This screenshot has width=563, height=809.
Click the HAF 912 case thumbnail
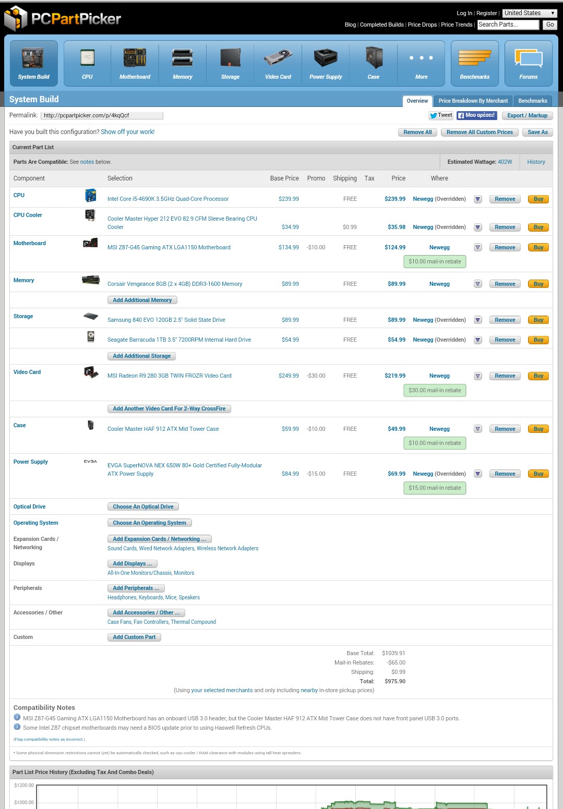[91, 425]
